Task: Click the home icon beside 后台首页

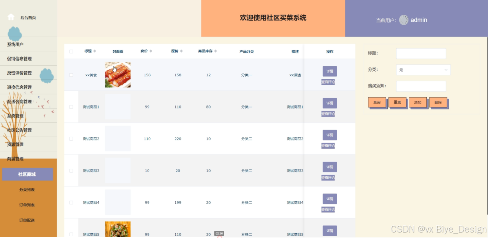Action: pos(11,17)
